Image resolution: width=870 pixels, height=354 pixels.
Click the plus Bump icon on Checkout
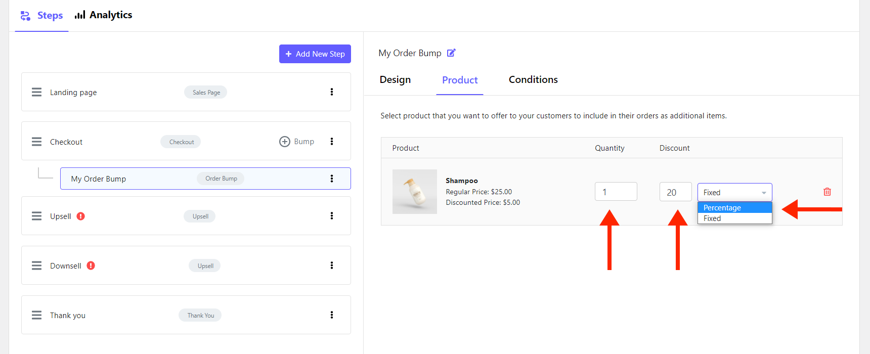pyautogui.click(x=285, y=142)
